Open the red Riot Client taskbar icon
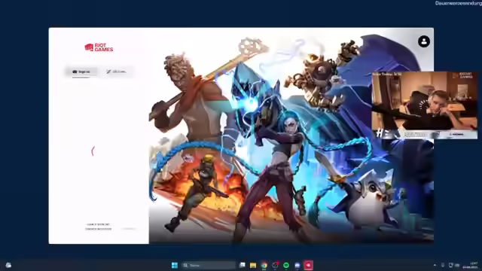Image resolution: width=482 pixels, height=271 pixels. [308, 265]
